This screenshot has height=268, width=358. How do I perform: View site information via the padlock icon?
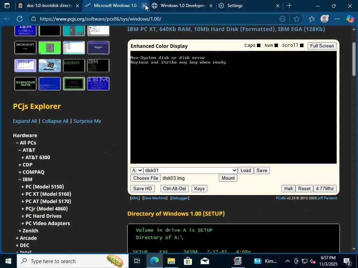(x=34, y=19)
